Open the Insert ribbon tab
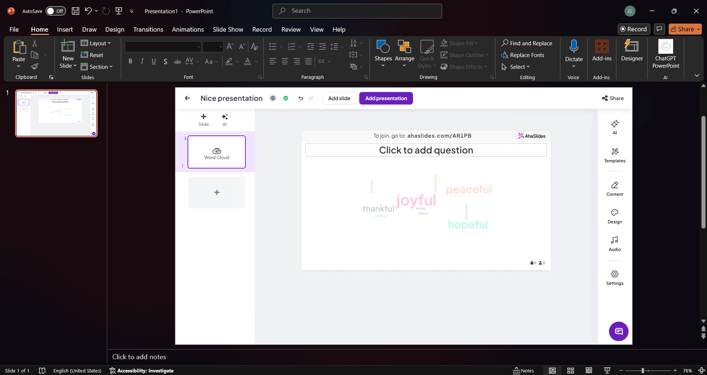 click(65, 29)
